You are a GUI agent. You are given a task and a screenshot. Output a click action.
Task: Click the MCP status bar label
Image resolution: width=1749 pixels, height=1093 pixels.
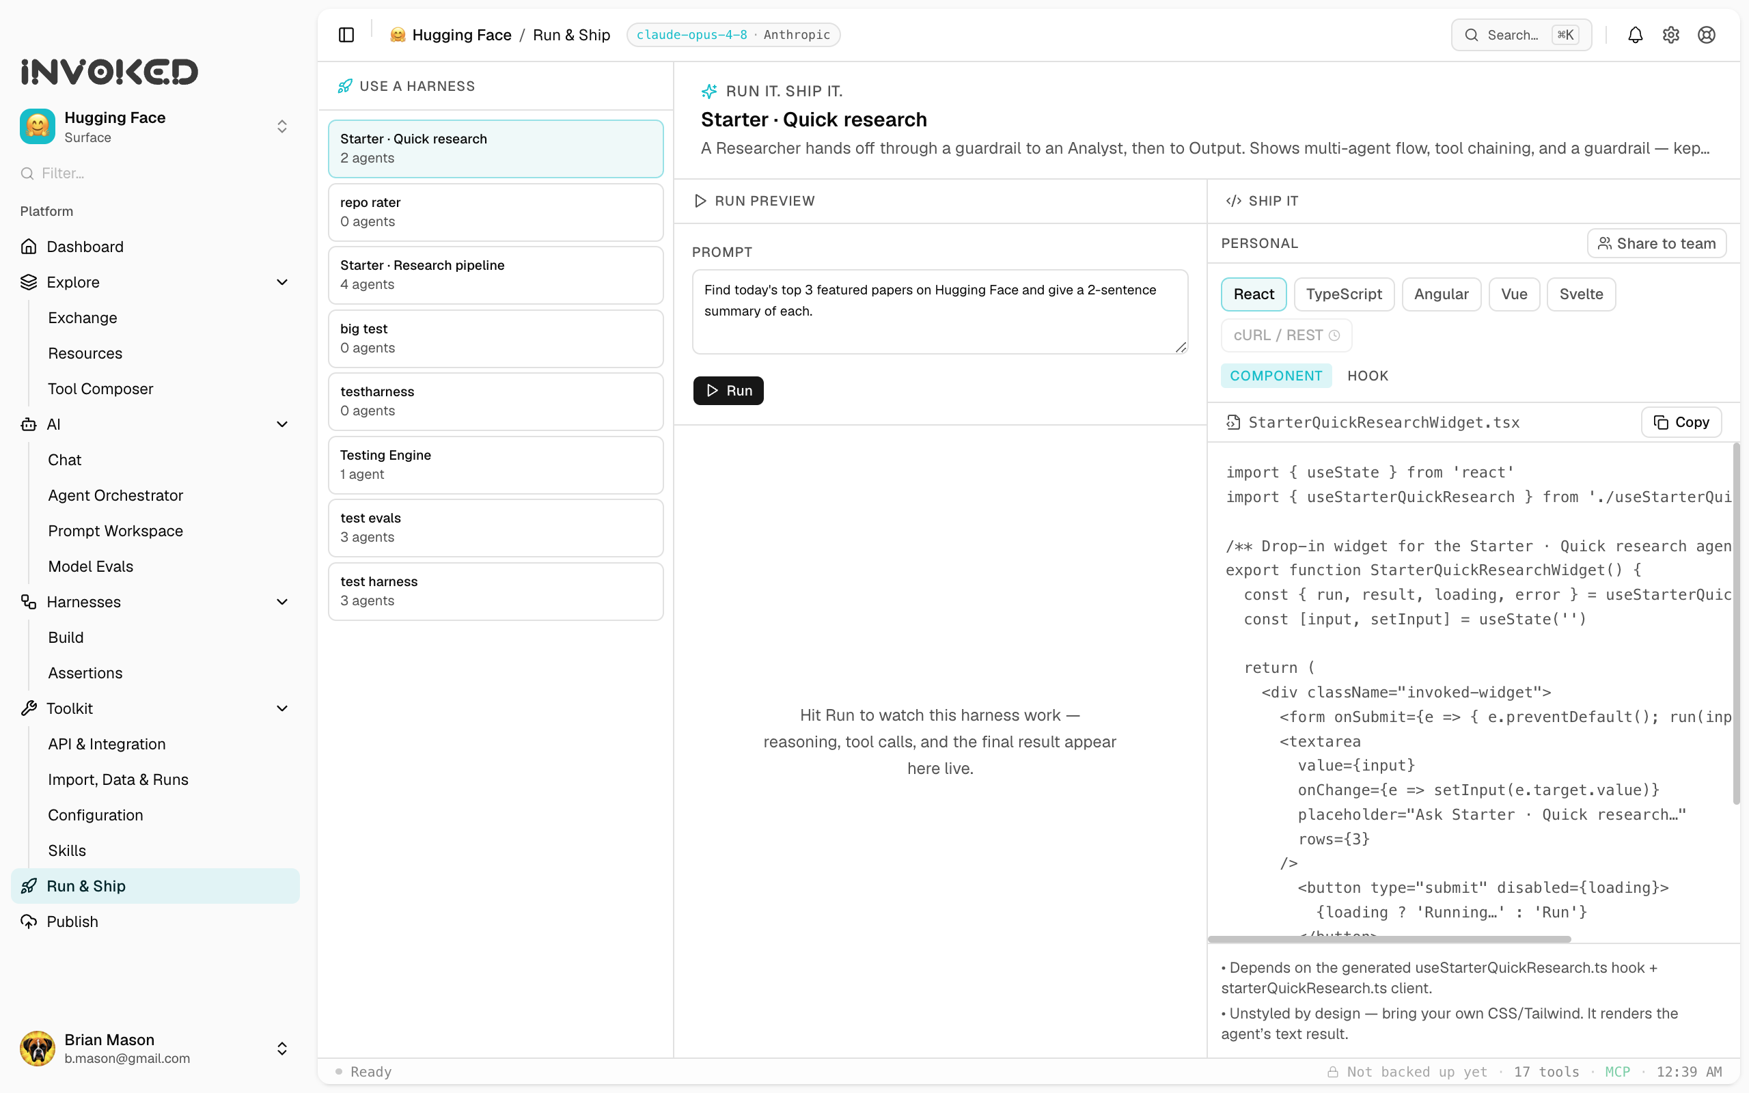(x=1617, y=1071)
